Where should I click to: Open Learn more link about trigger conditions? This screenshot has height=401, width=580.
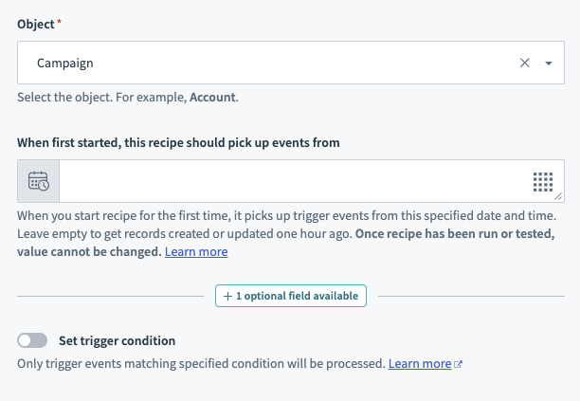(420, 363)
